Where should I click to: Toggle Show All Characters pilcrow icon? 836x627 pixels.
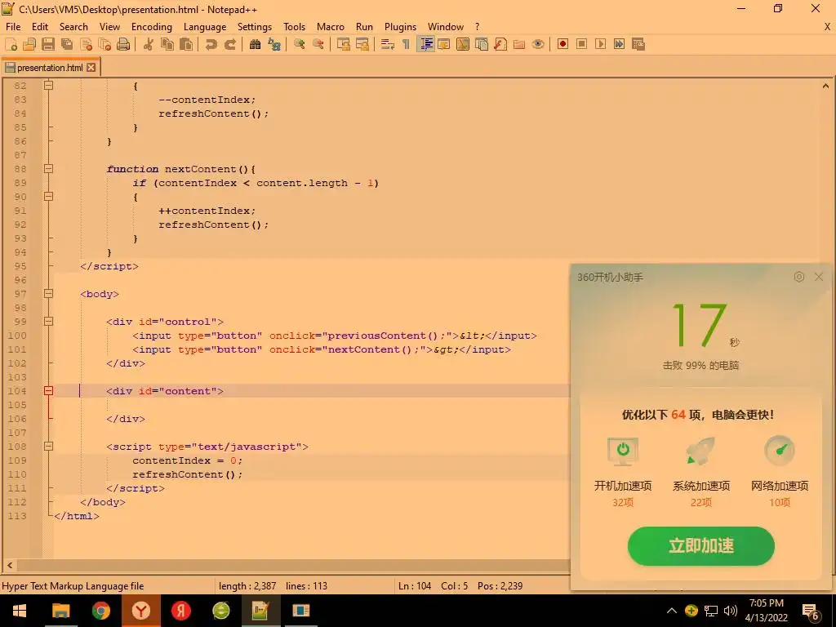407,44
